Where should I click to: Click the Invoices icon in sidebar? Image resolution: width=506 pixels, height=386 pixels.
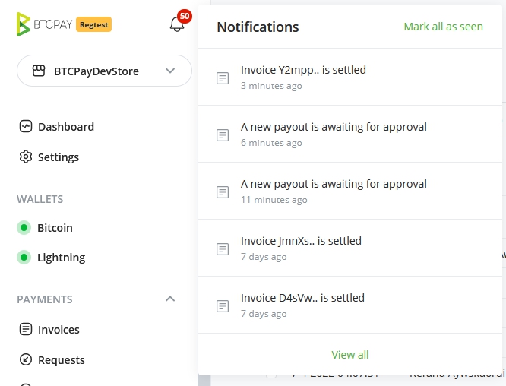[x=25, y=330]
